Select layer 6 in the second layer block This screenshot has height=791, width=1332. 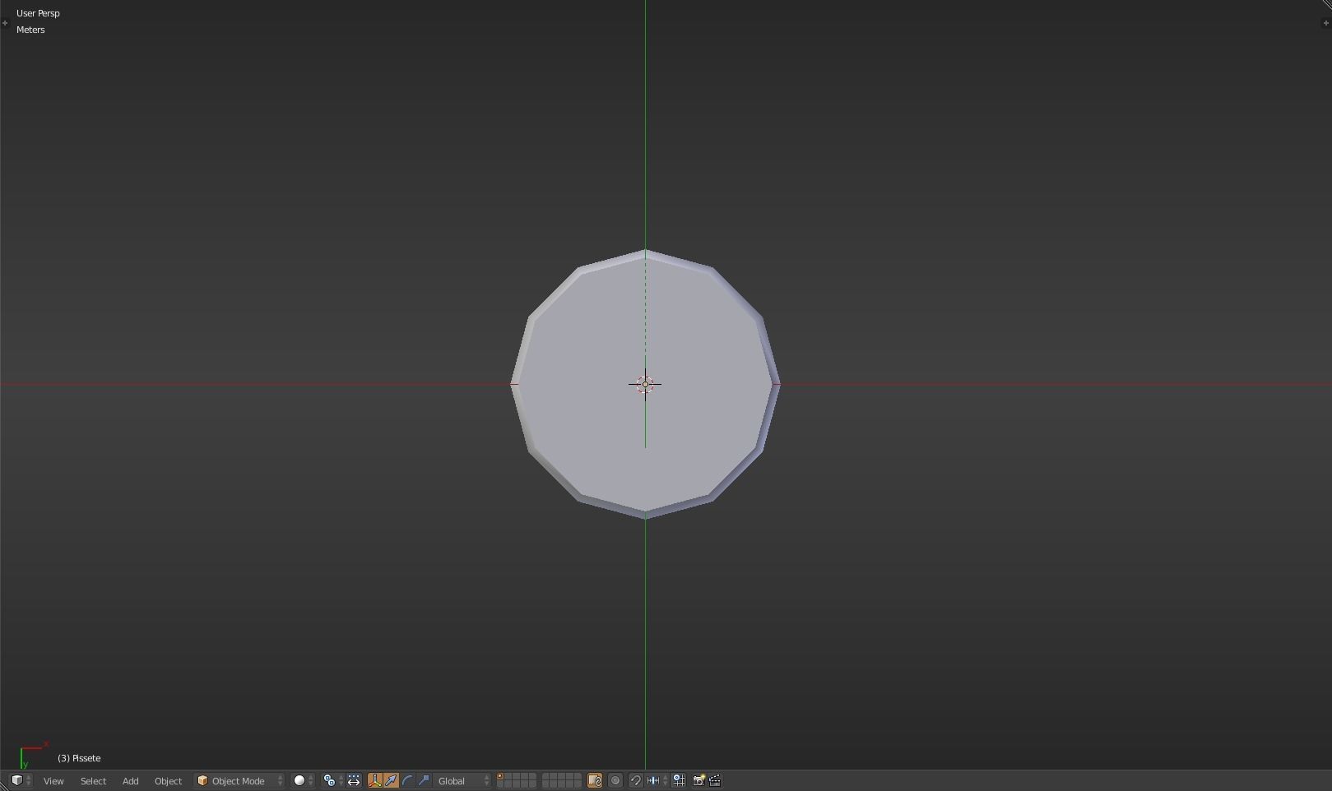click(546, 776)
